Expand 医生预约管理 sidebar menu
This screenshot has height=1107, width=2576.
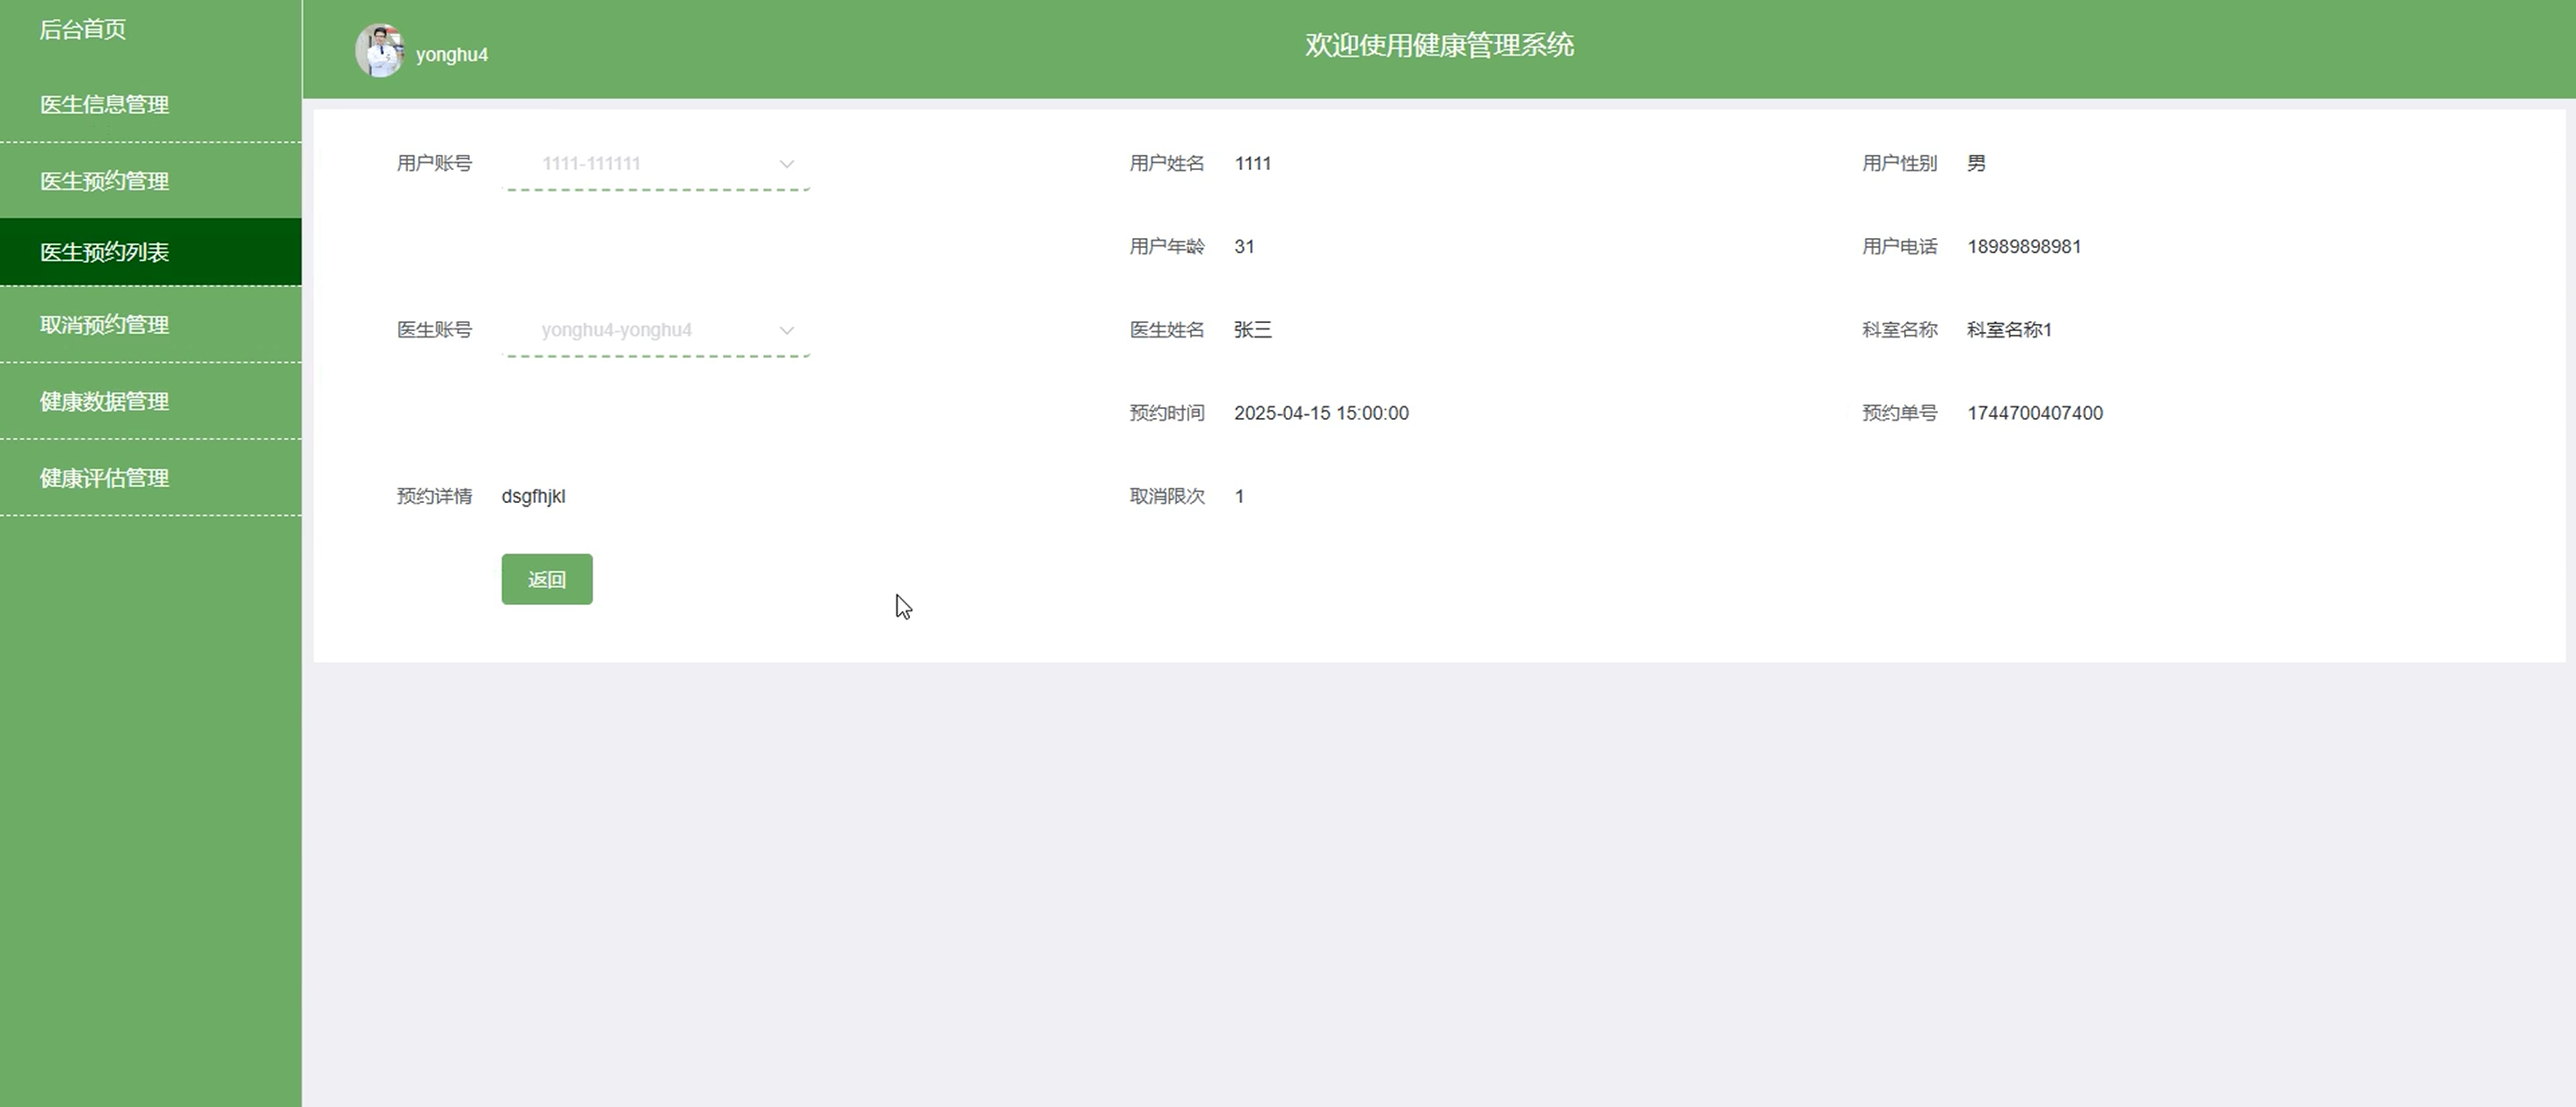(104, 181)
